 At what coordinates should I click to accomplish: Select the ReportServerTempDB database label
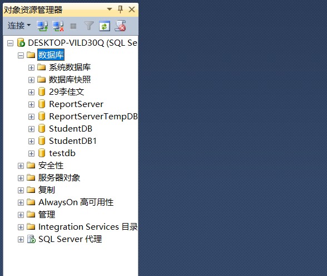coord(93,117)
